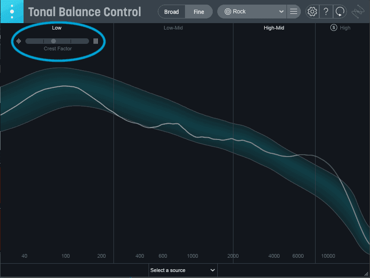Select the Low band label
This screenshot has width=370, height=278.
(x=57, y=28)
